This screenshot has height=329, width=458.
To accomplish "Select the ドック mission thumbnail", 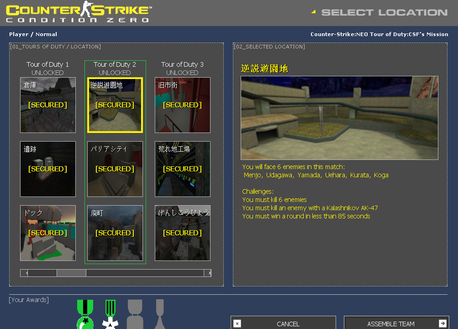I will [47, 233].
